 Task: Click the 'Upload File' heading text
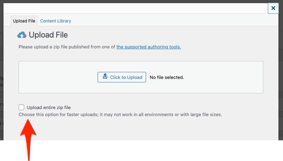48,35
